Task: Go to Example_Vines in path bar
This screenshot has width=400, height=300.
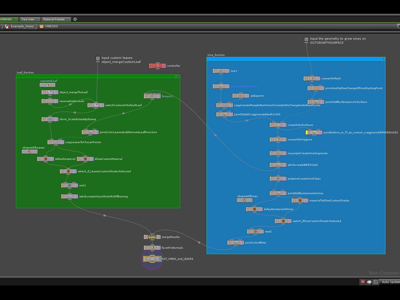Action: tap(22, 26)
